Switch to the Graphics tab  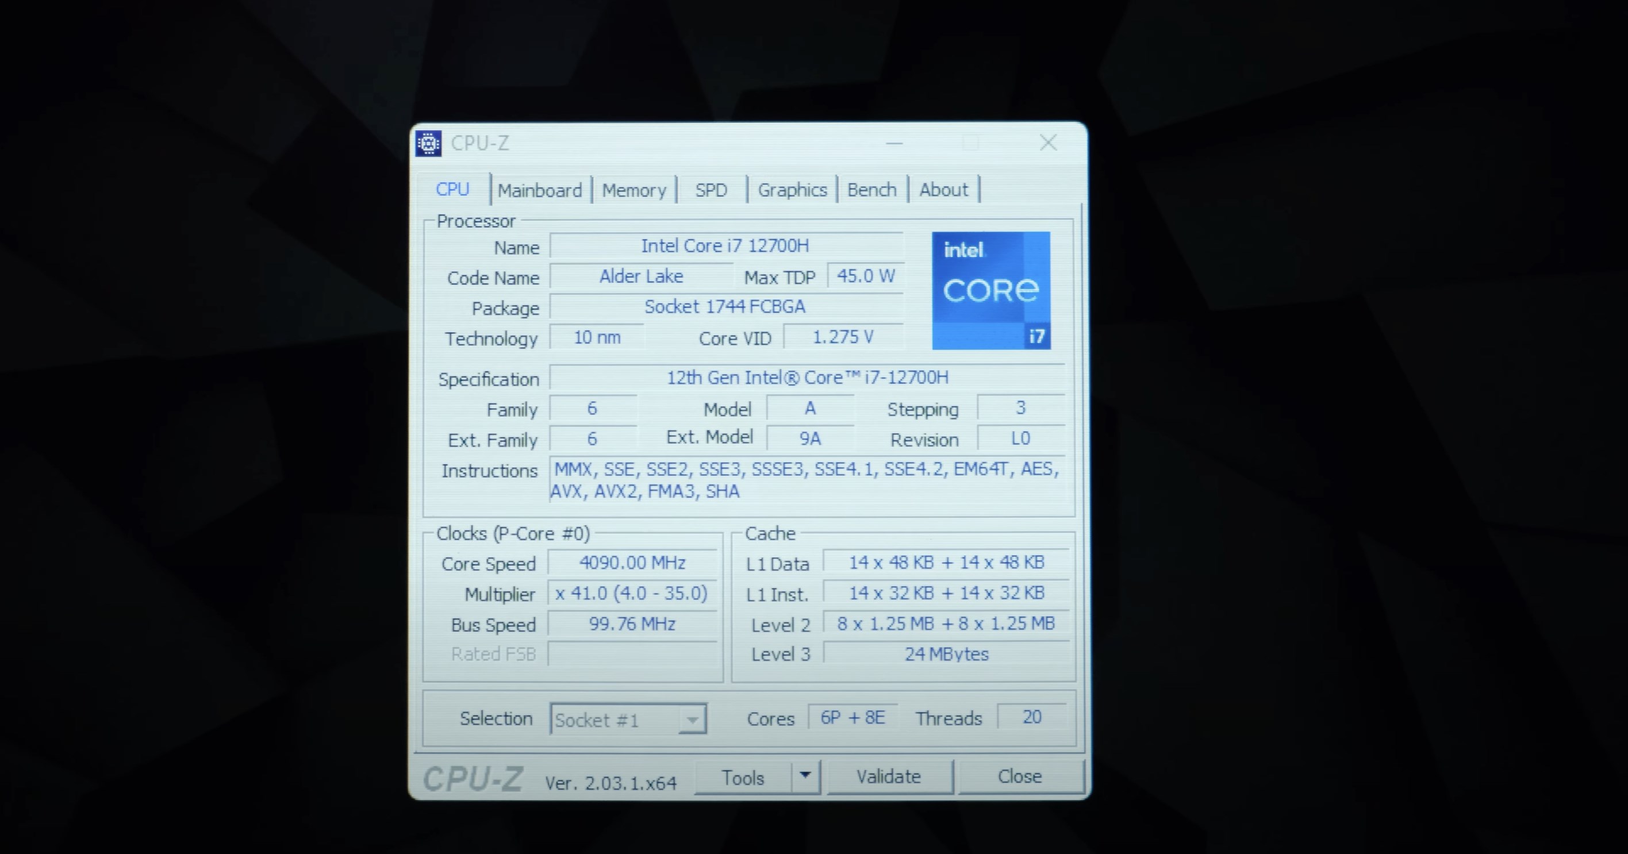[x=793, y=190]
